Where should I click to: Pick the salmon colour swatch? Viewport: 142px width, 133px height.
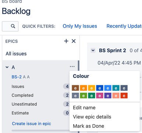click(x=116, y=95)
